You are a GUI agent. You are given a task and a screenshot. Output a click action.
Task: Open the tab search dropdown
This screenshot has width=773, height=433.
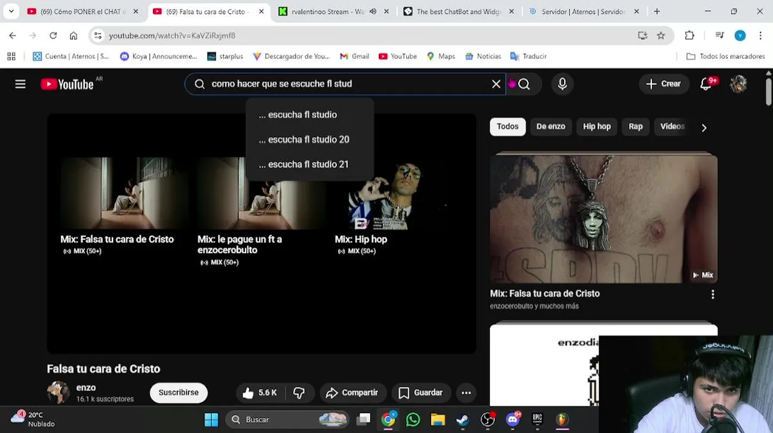point(11,11)
